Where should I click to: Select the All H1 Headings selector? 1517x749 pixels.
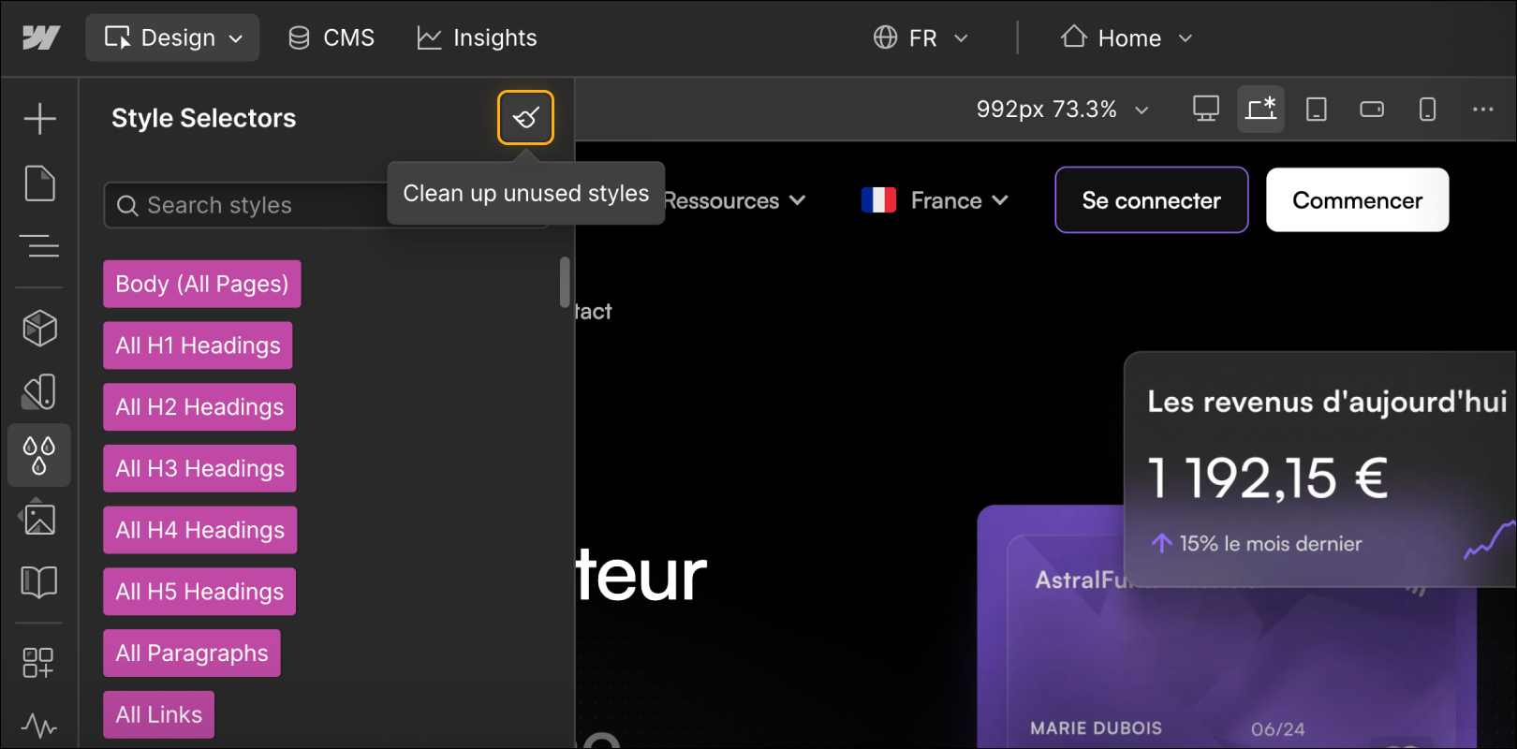198,345
